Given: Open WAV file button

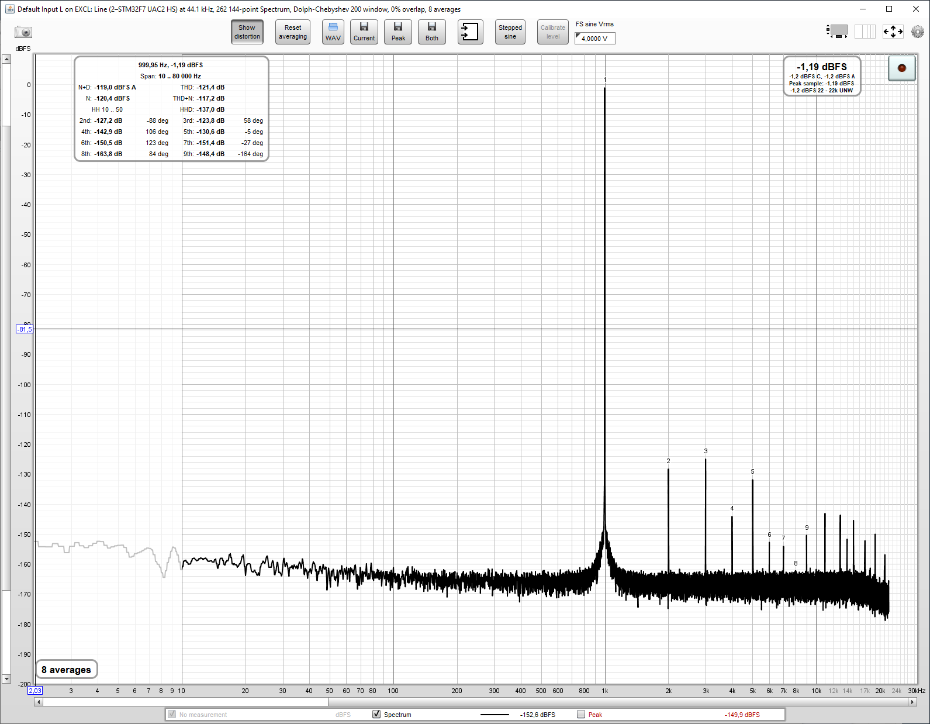Looking at the screenshot, I should (x=333, y=32).
